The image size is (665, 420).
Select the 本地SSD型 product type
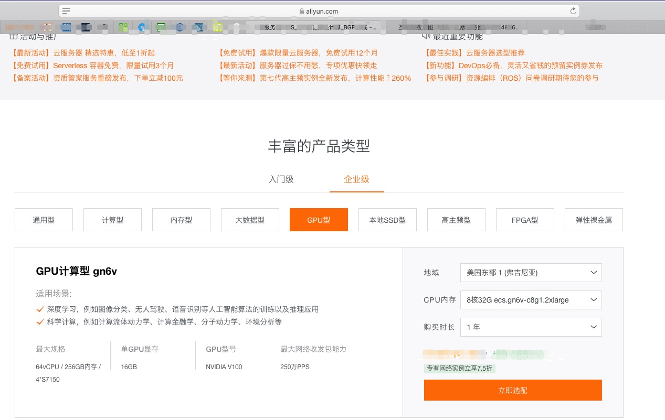tap(387, 220)
